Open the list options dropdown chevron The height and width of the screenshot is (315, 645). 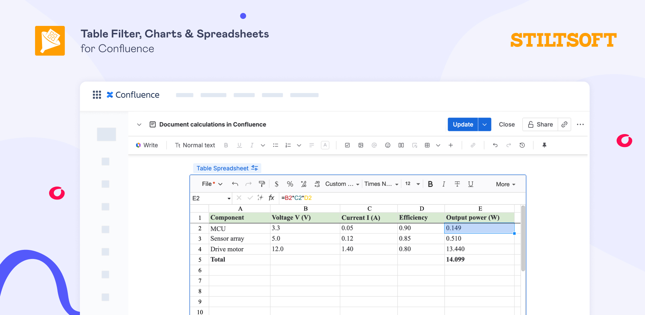coord(299,145)
